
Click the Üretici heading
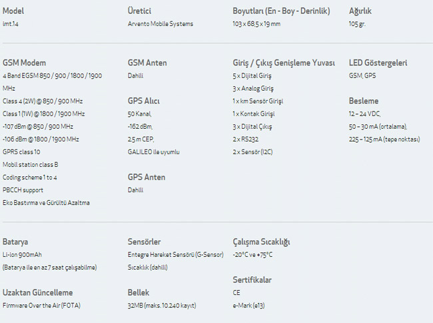tap(141, 11)
